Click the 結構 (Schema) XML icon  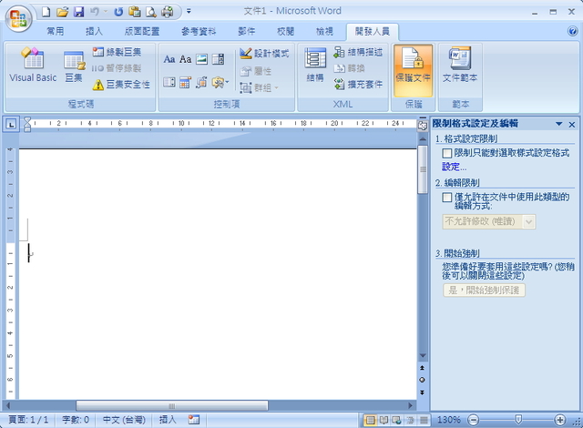point(315,66)
